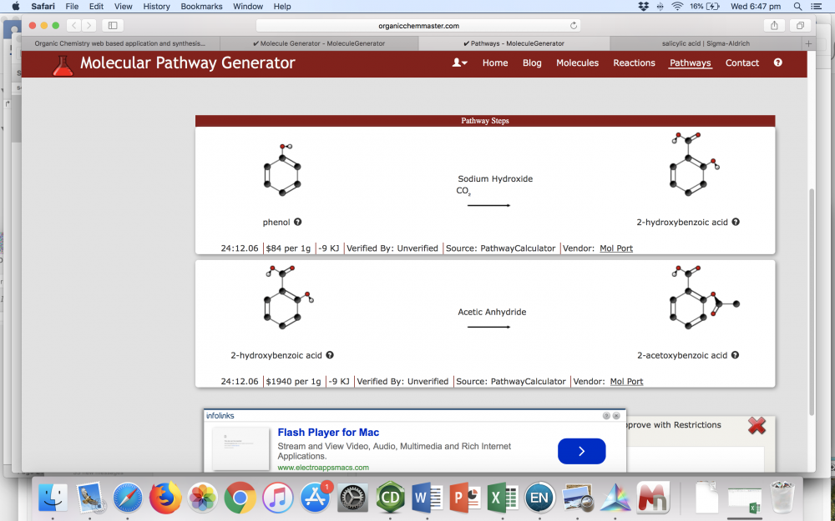835x521 pixels.
Task: Open the Mol Port vendor link for phenol
Action: tap(616, 248)
